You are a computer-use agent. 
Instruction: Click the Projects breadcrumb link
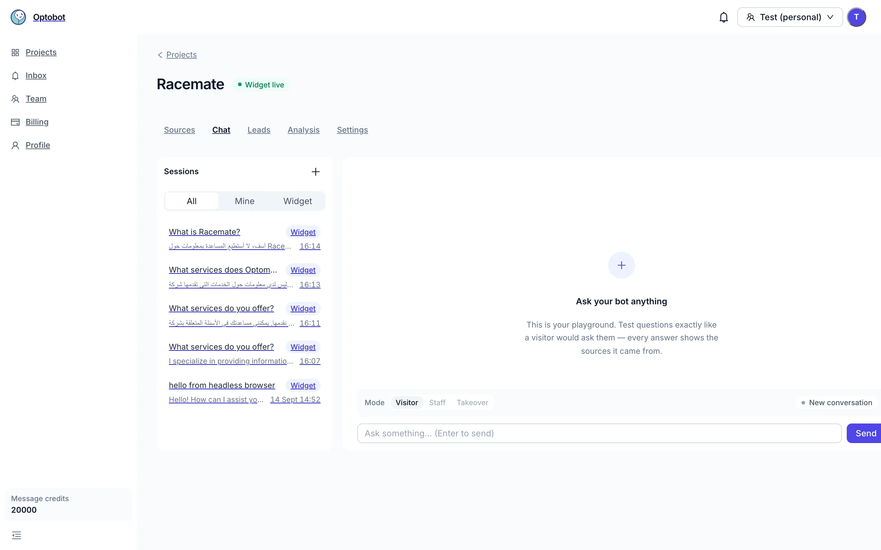coord(181,55)
